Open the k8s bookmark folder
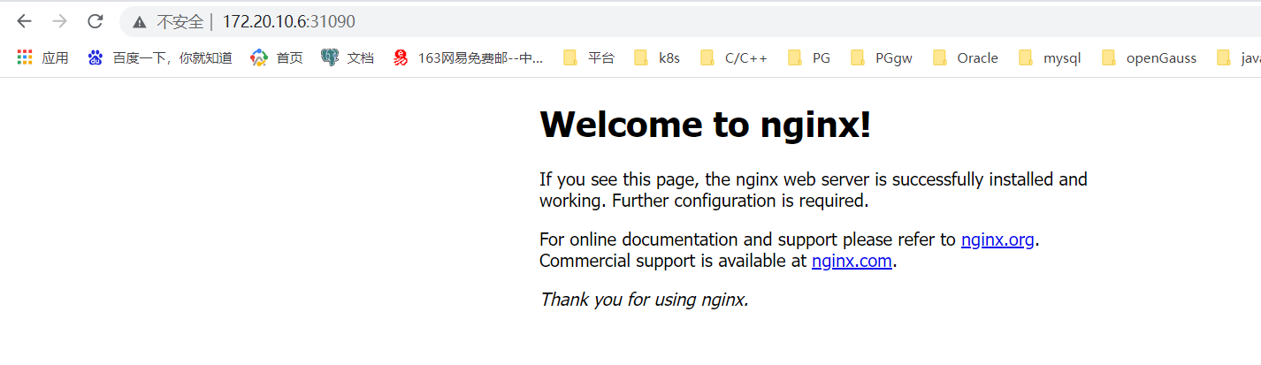The image size is (1261, 365). tap(657, 57)
